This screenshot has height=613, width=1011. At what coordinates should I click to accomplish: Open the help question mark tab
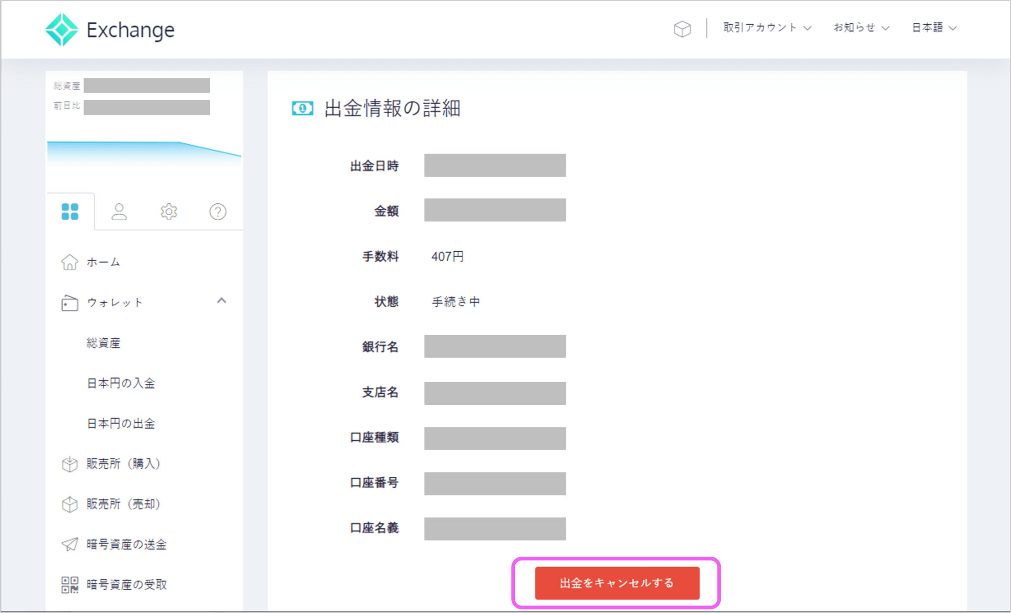coord(218,212)
